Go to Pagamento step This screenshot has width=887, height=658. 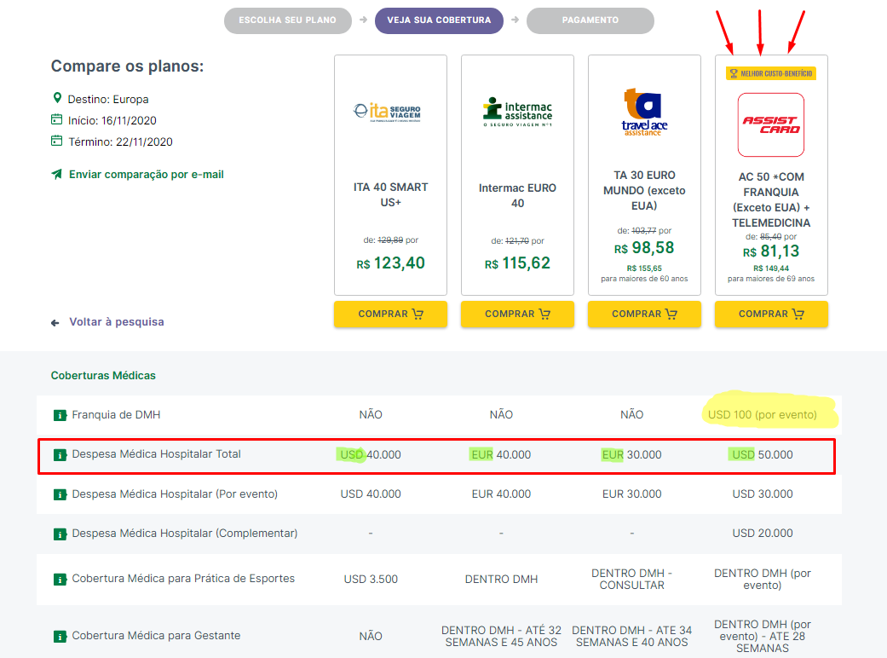coord(590,20)
